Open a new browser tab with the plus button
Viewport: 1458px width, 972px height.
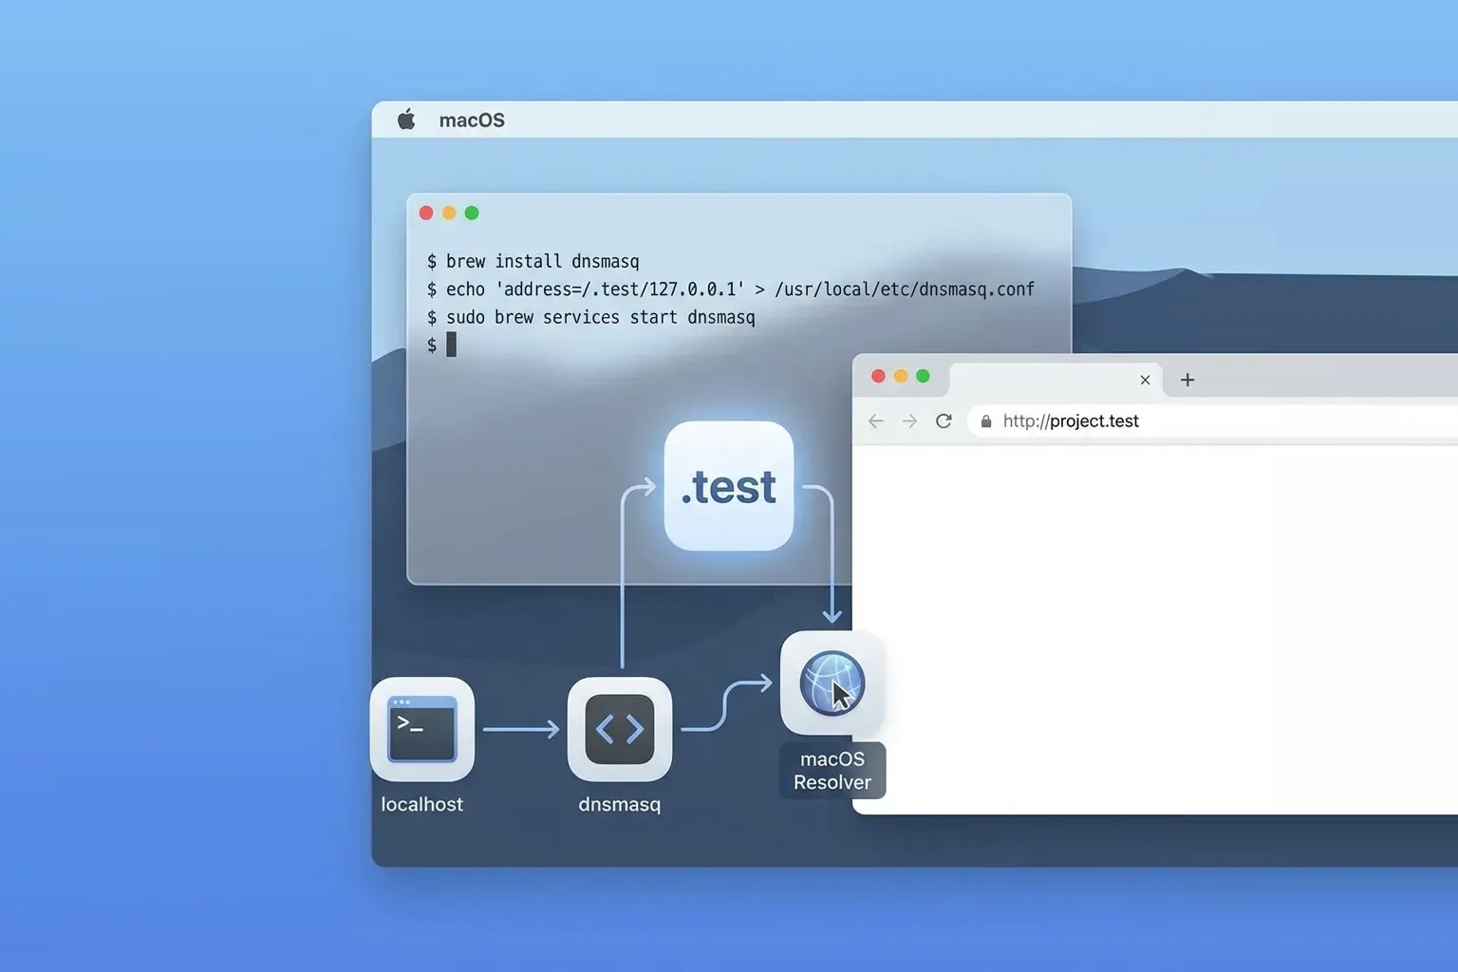(1187, 380)
